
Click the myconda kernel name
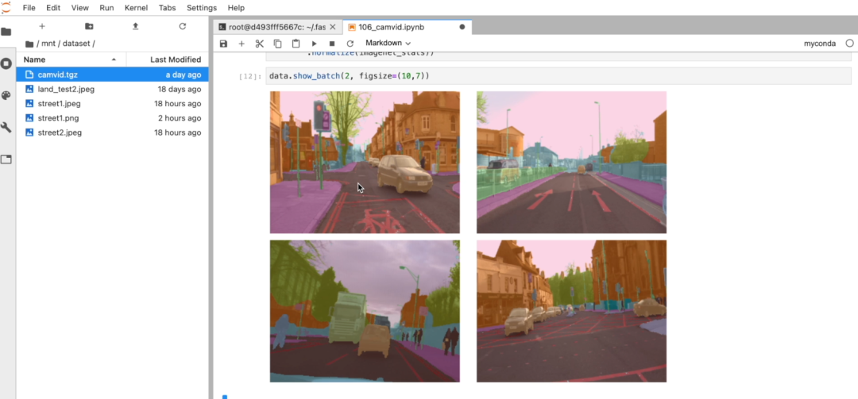(819, 44)
